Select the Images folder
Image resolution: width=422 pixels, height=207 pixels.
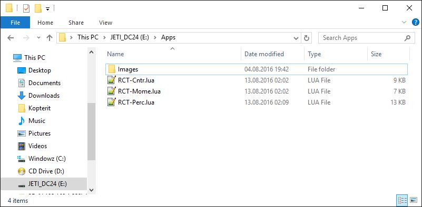(256, 69)
